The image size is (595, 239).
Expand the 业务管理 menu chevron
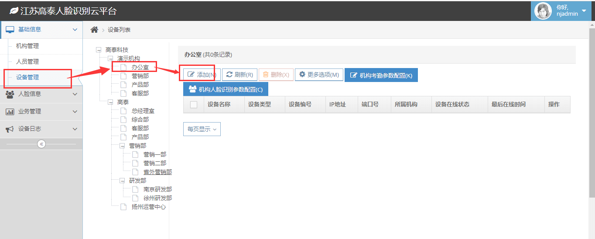pyautogui.click(x=75, y=112)
